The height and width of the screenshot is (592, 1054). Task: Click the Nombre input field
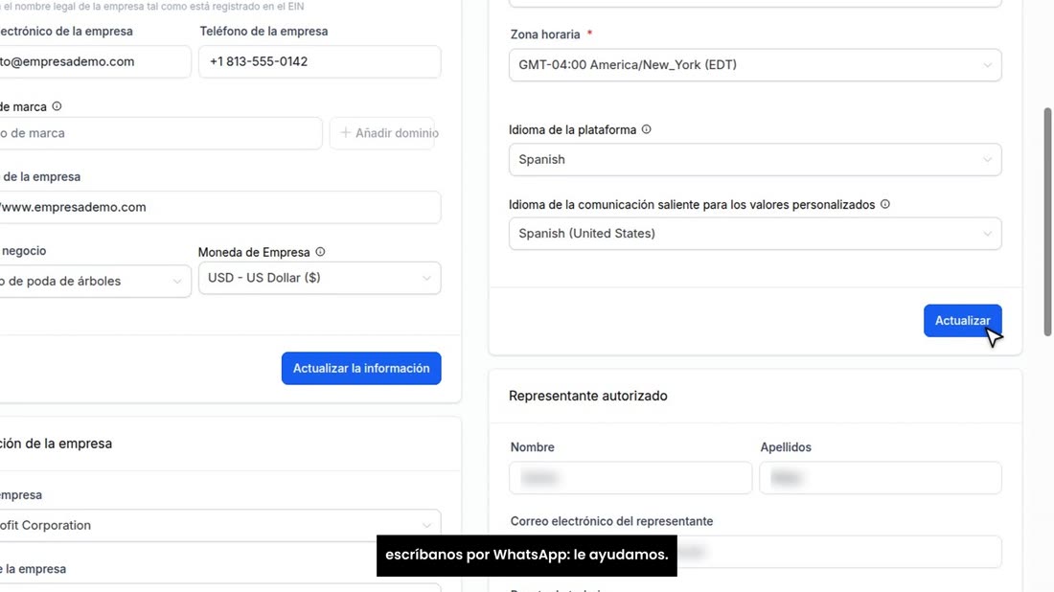coord(630,478)
